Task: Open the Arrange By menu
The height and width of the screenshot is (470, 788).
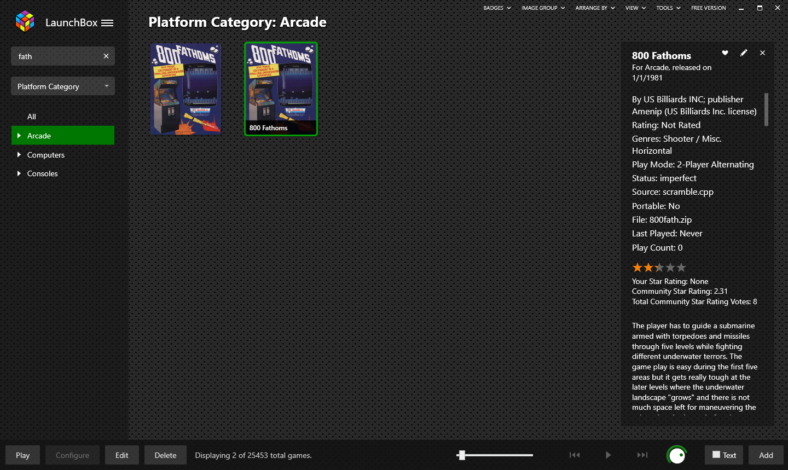Action: coord(595,8)
